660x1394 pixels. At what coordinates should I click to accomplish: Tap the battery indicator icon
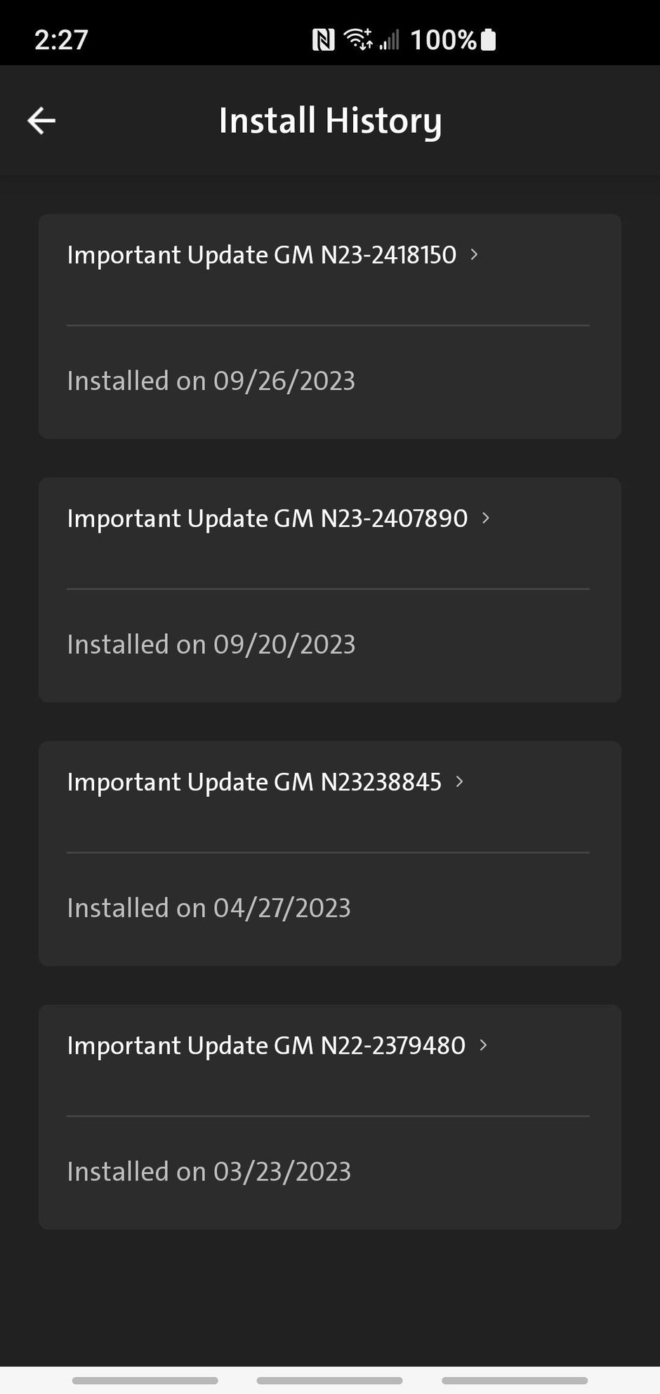pyautogui.click(x=488, y=39)
